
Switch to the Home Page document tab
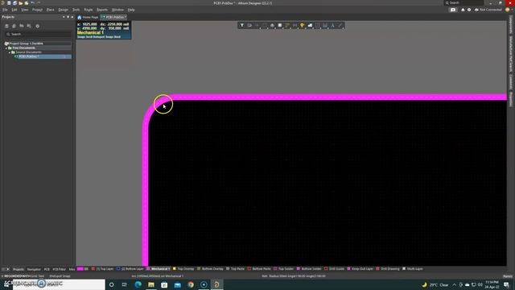point(88,17)
